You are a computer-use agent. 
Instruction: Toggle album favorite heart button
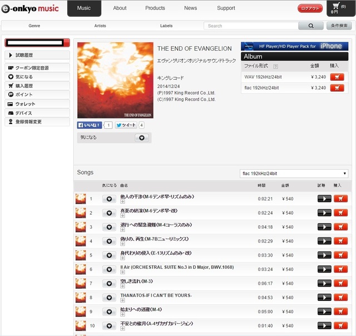coord(141,137)
